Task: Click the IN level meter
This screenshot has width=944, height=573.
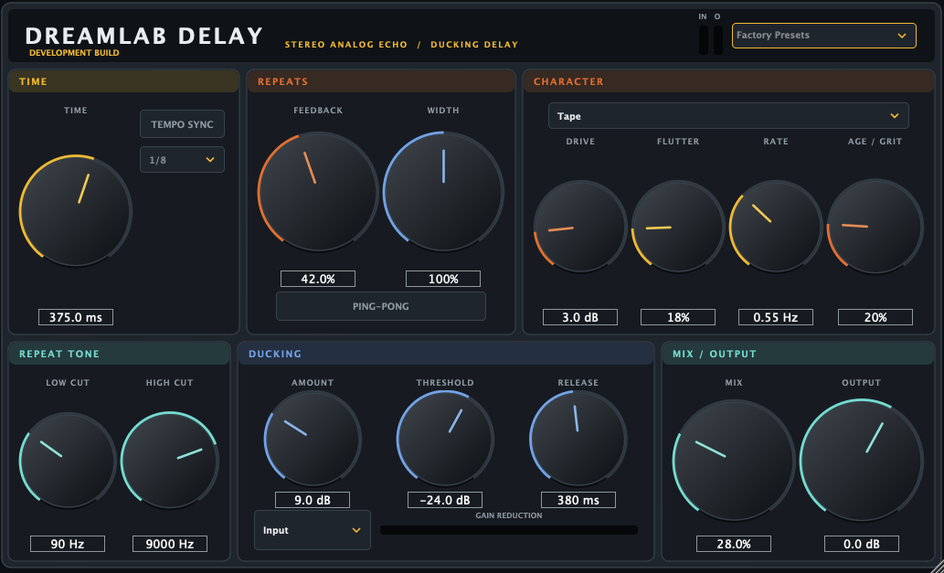Action: (703, 39)
